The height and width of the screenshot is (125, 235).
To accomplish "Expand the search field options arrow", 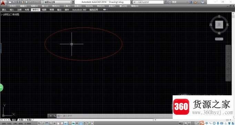I will (132, 2).
